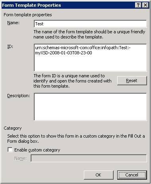Click the Enable custom category label text

37,150
